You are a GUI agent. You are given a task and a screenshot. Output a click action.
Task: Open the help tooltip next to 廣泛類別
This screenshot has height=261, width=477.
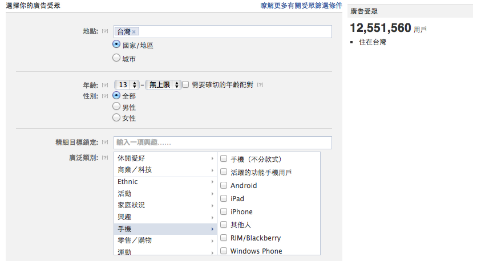[105, 157]
